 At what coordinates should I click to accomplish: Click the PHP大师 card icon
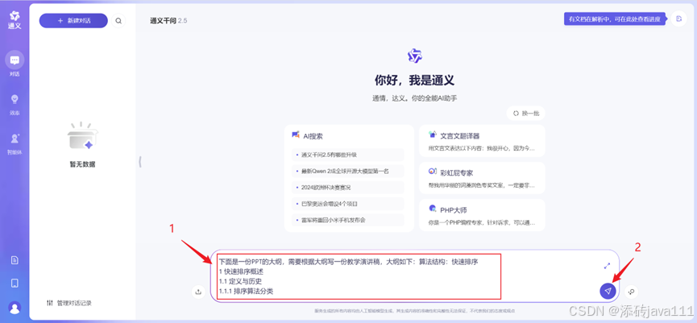[x=433, y=209]
